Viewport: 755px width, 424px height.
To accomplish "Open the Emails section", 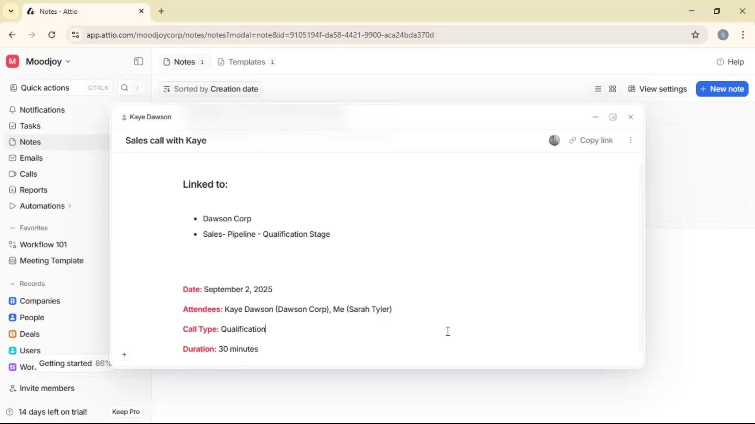I will 30,158.
